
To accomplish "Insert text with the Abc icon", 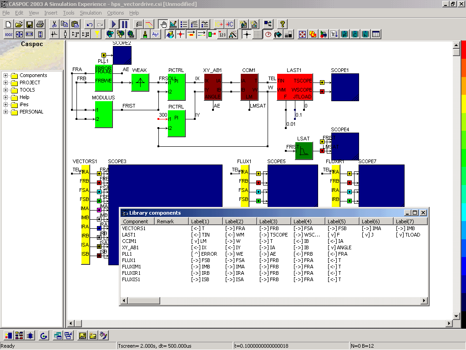I will 156,35.
